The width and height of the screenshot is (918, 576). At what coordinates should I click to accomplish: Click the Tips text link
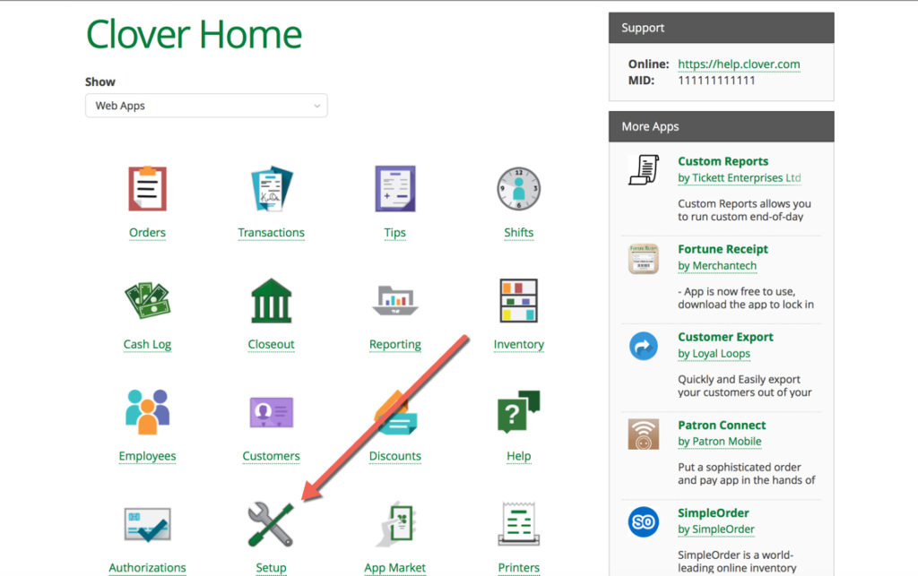click(x=395, y=233)
